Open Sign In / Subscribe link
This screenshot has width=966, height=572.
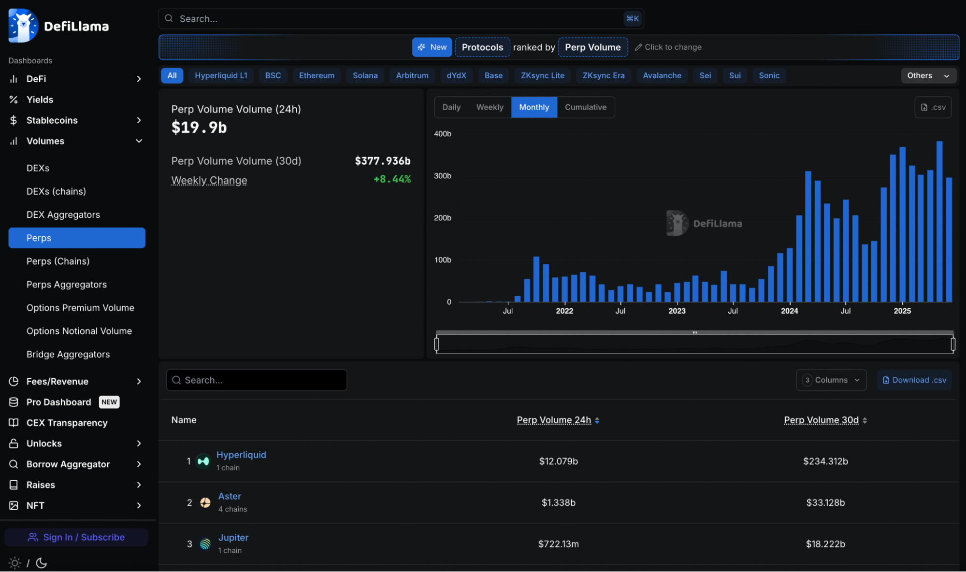click(x=76, y=537)
